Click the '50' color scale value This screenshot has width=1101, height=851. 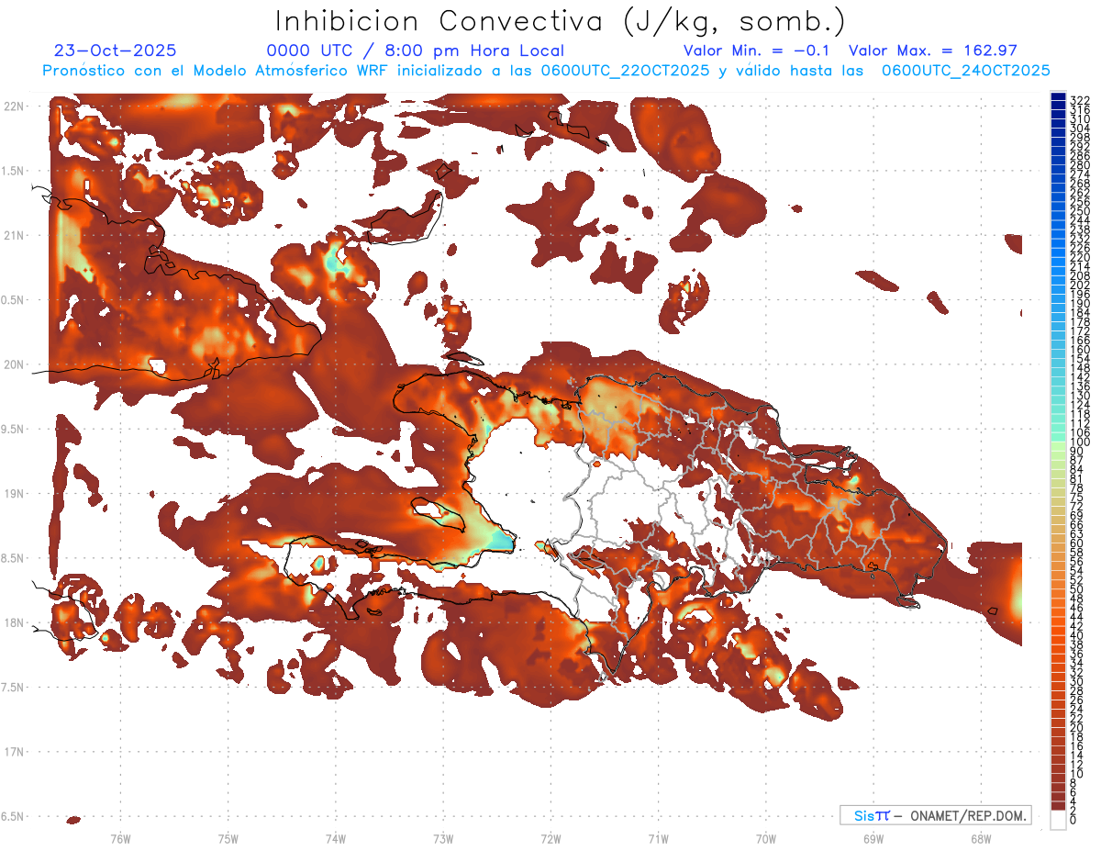click(x=1077, y=589)
